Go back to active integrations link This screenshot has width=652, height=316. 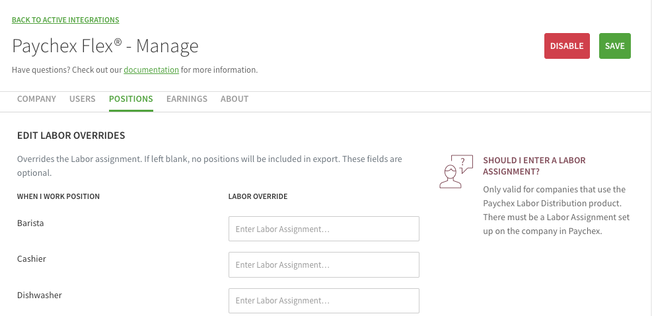(65, 20)
